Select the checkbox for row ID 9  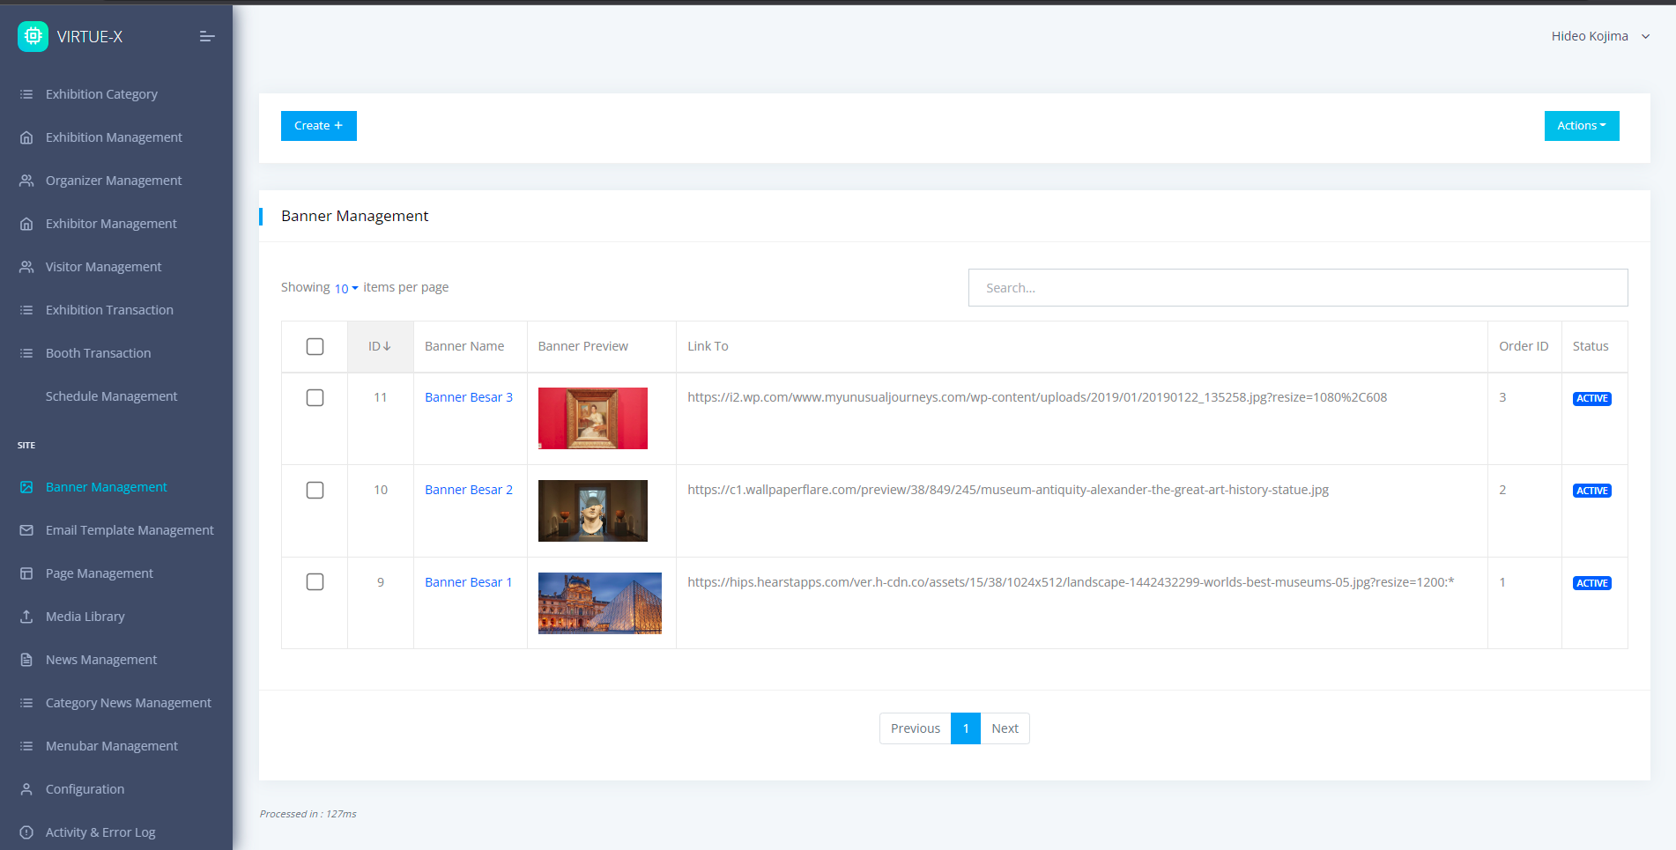[x=315, y=582]
